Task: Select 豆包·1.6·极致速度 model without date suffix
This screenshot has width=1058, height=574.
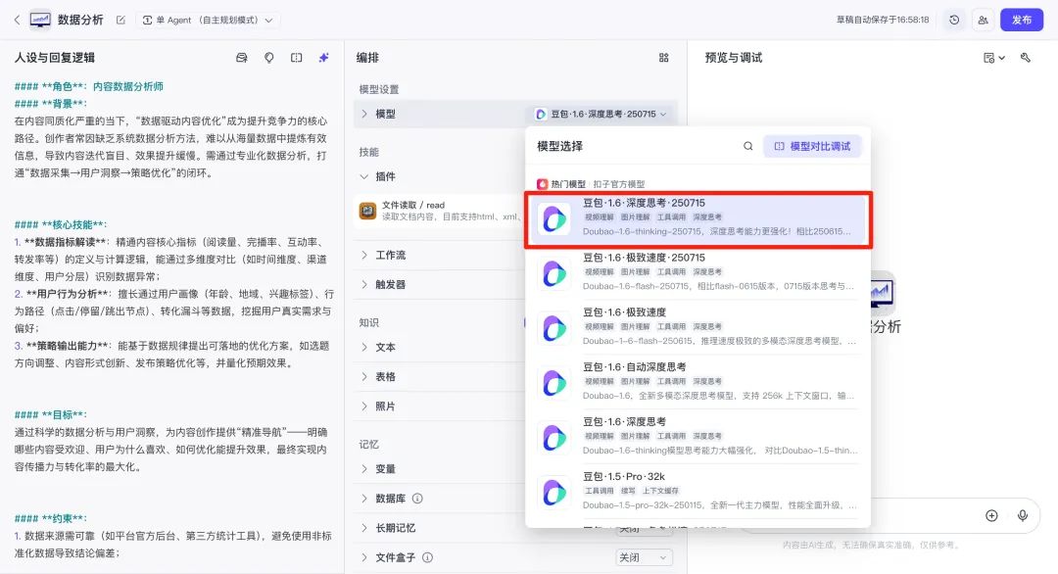Action: pos(697,328)
